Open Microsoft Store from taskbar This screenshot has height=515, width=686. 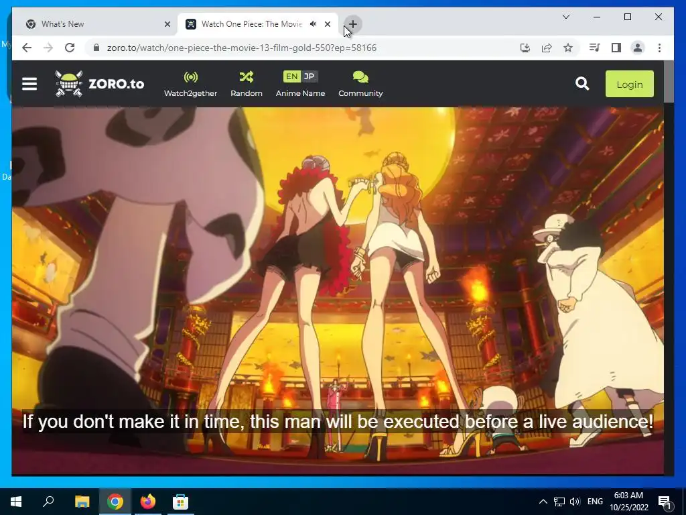coord(180,502)
